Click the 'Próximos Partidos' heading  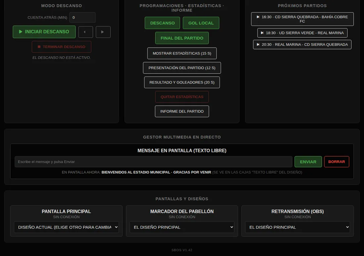[302, 6]
